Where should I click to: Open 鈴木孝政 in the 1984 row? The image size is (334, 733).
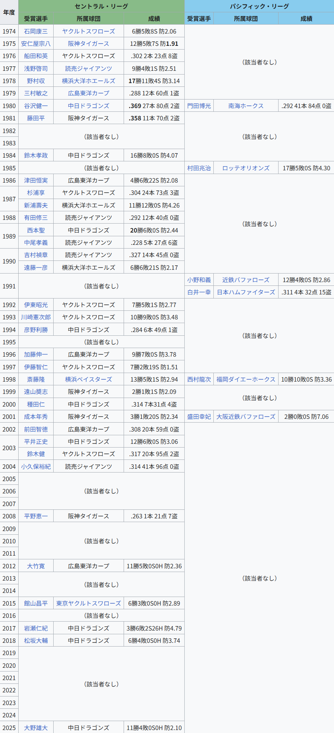pos(36,155)
